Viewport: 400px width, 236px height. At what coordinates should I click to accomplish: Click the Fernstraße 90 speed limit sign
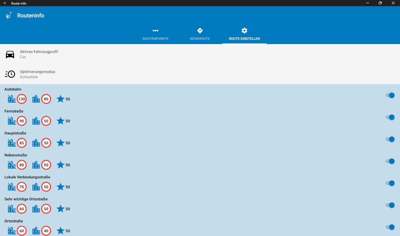pyautogui.click(x=22, y=121)
